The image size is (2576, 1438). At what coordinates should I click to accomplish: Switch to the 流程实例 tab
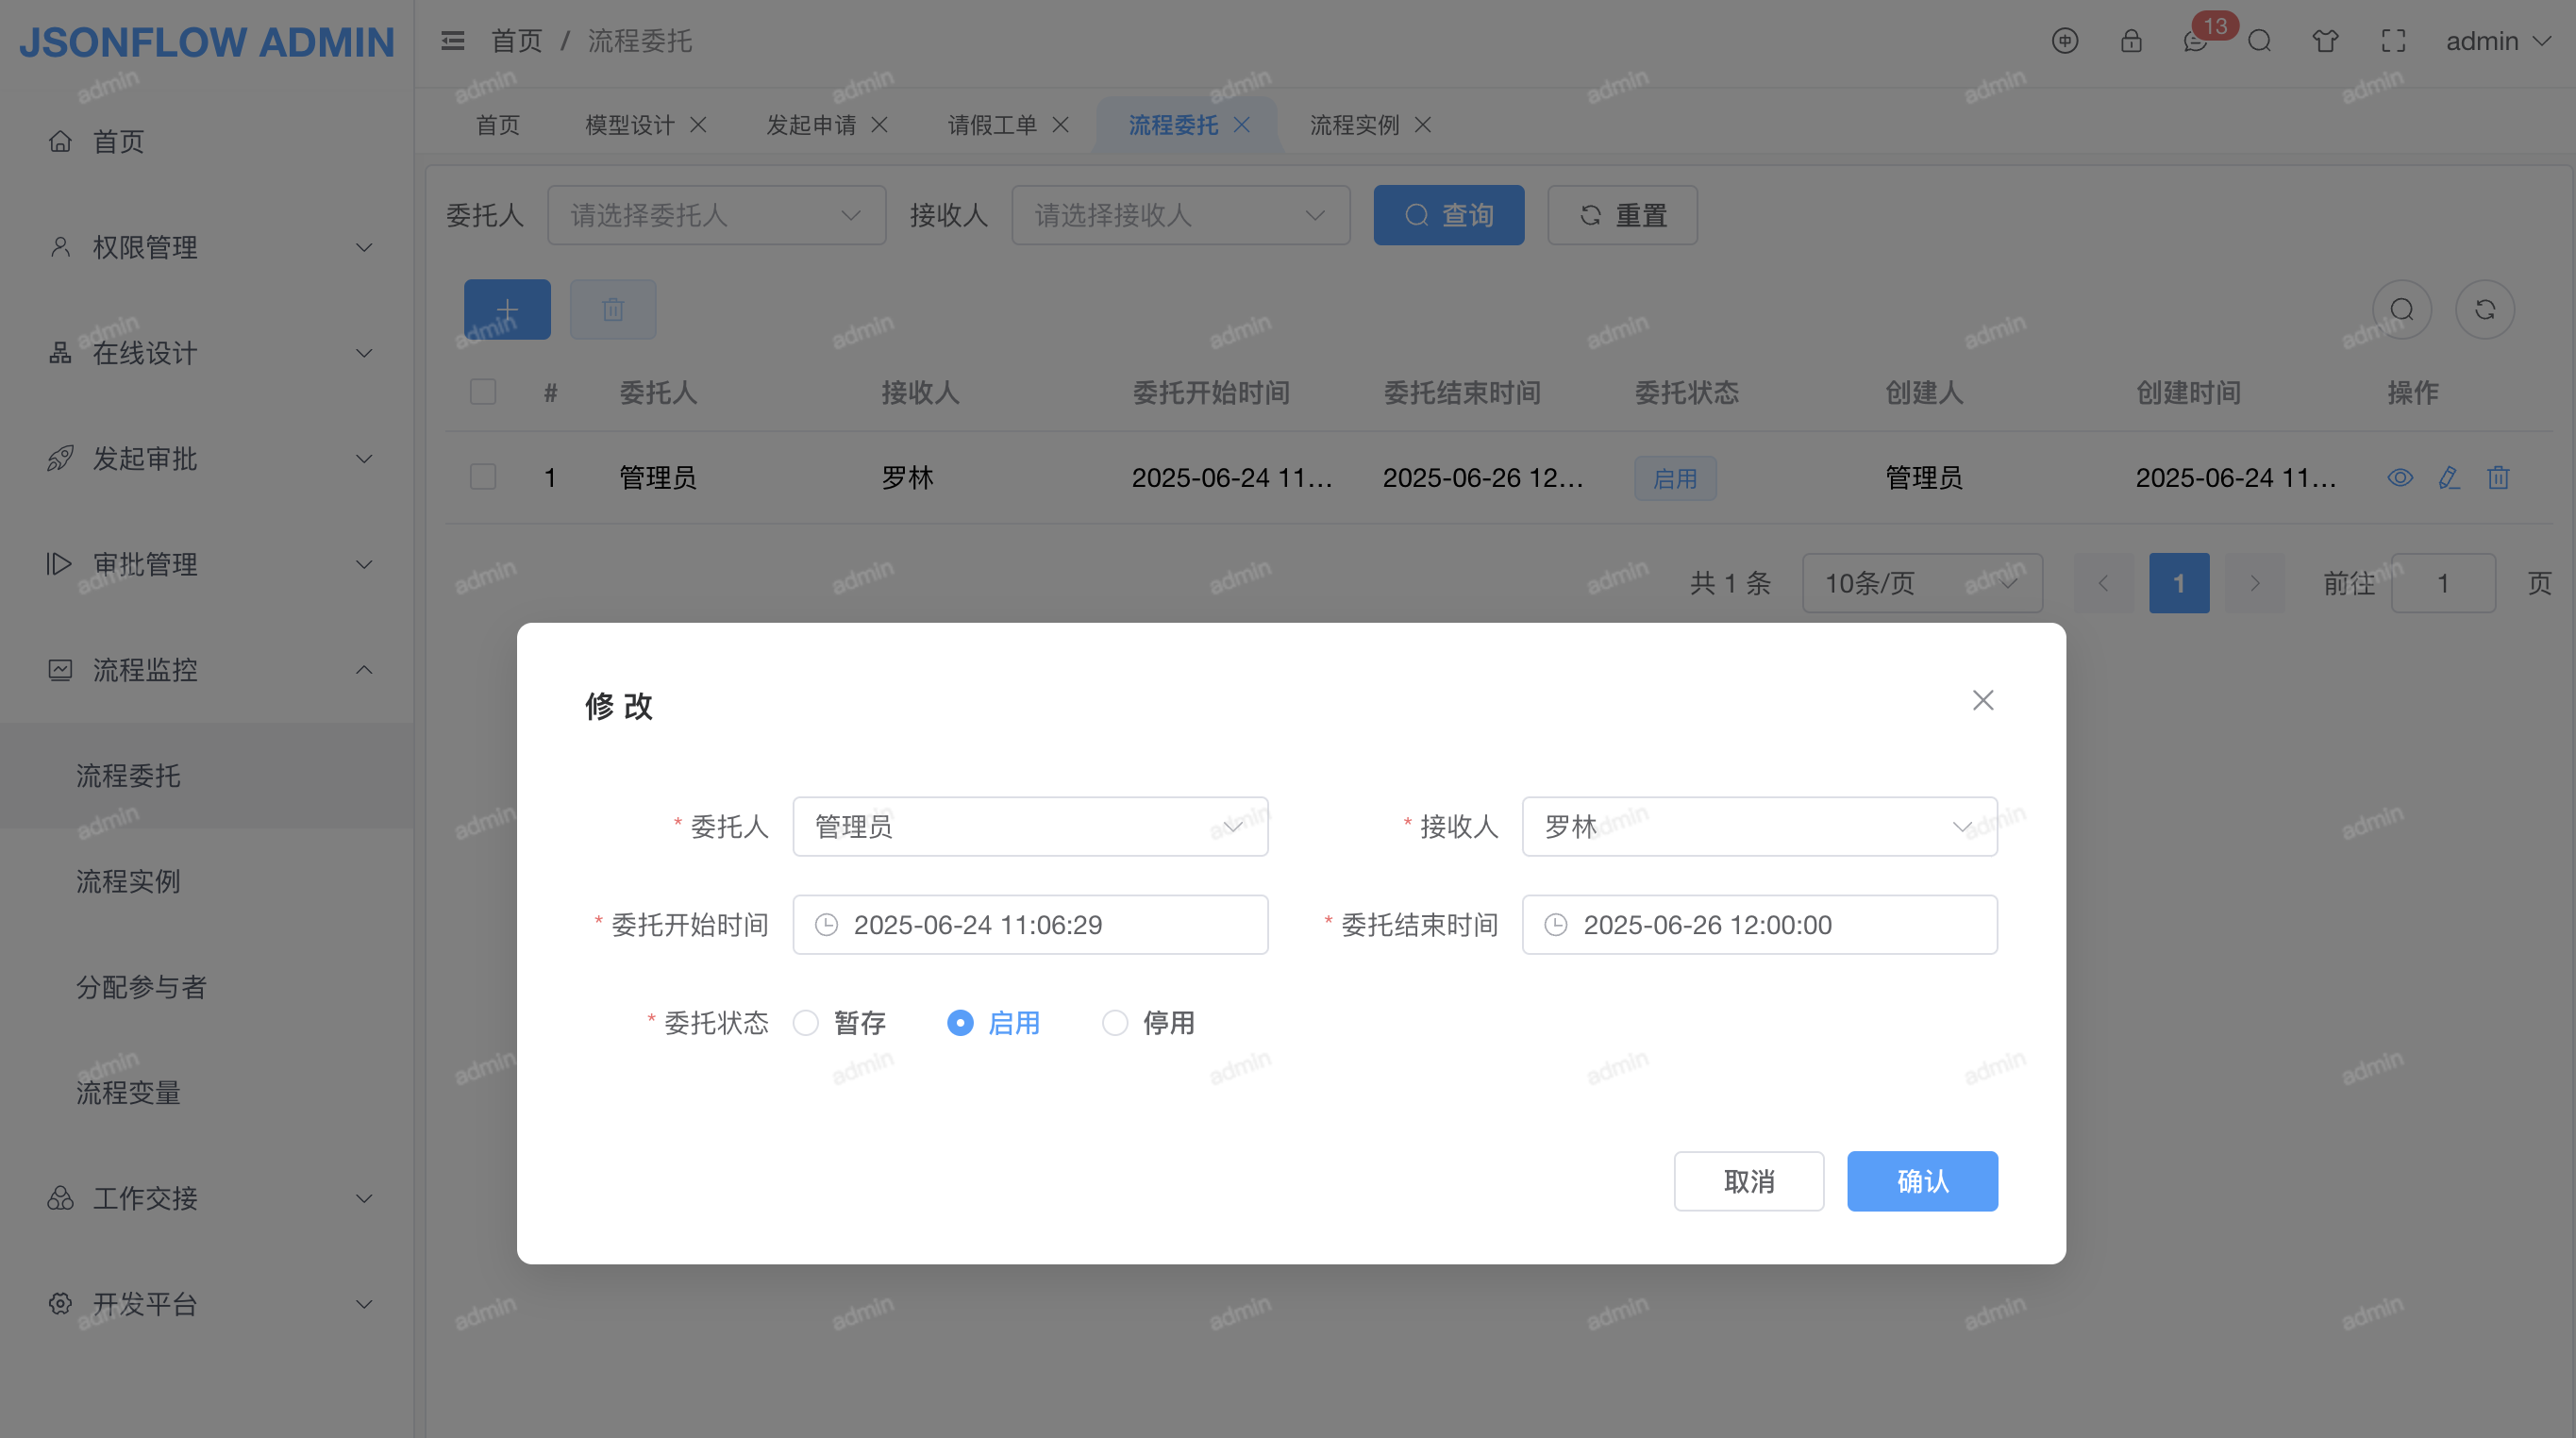[x=1353, y=124]
